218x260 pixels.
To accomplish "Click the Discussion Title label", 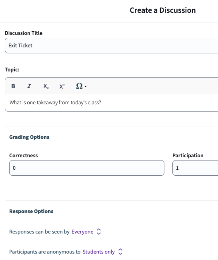I will (x=24, y=33).
